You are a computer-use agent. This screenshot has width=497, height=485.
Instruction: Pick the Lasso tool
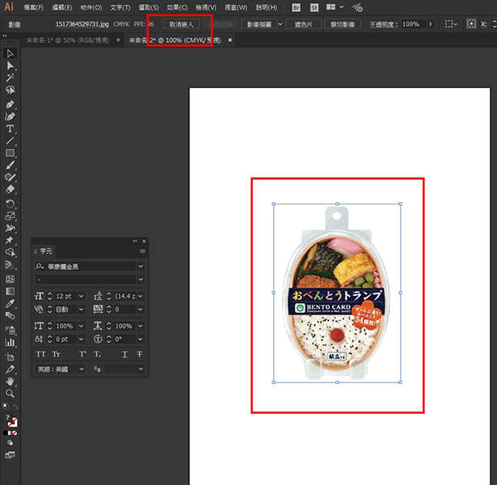tap(11, 90)
